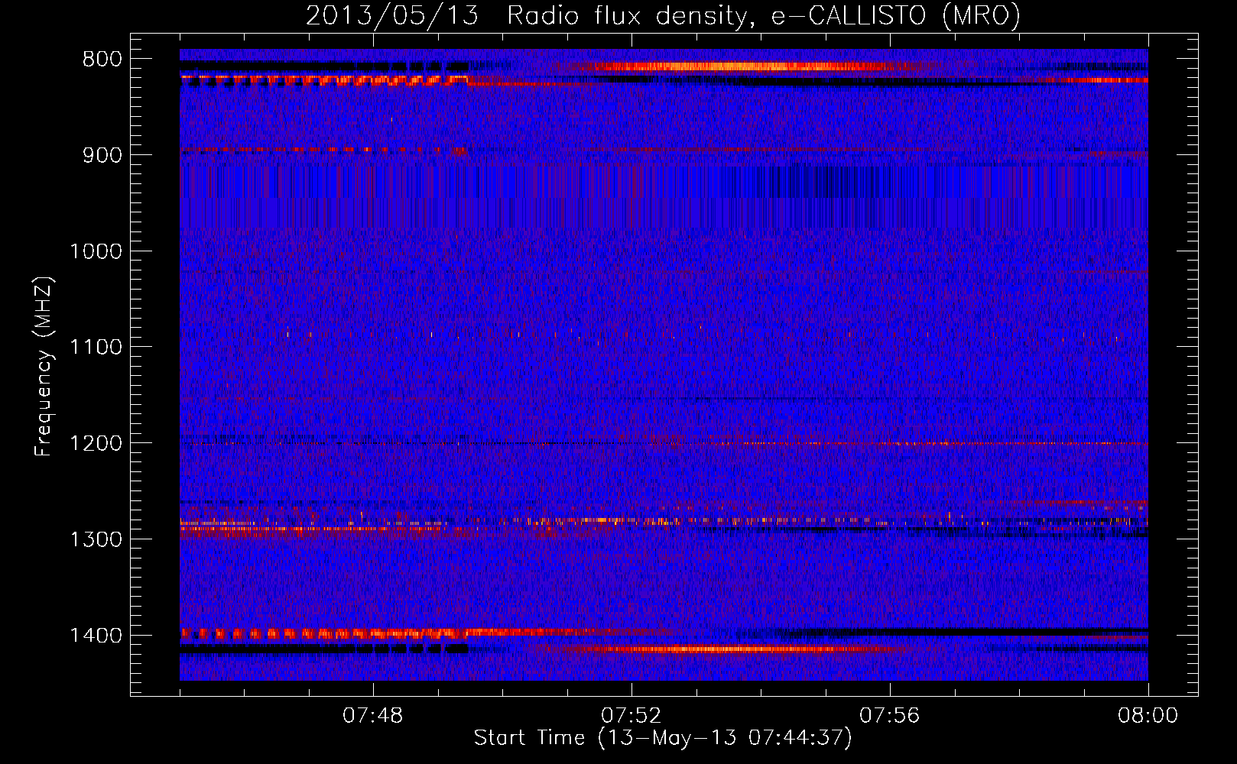Click the 1200 frequency tick label

pos(96,444)
